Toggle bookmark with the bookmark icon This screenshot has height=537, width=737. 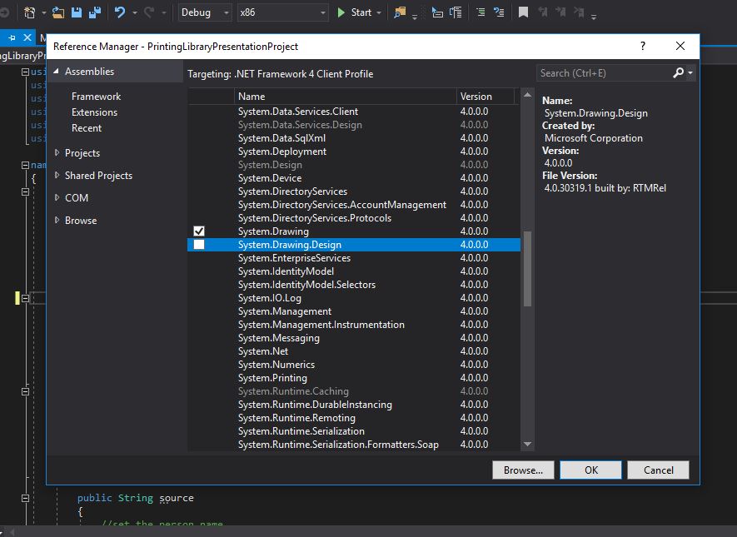click(523, 12)
